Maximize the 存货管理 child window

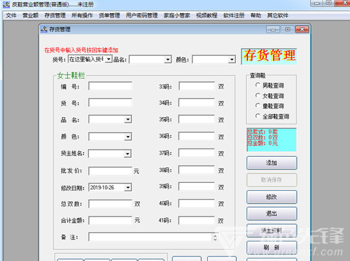(287, 29)
